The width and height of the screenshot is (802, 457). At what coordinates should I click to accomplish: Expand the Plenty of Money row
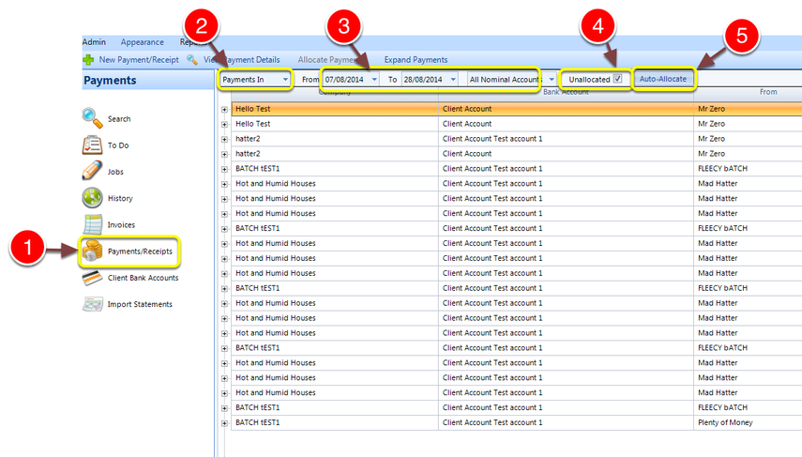pyautogui.click(x=224, y=423)
